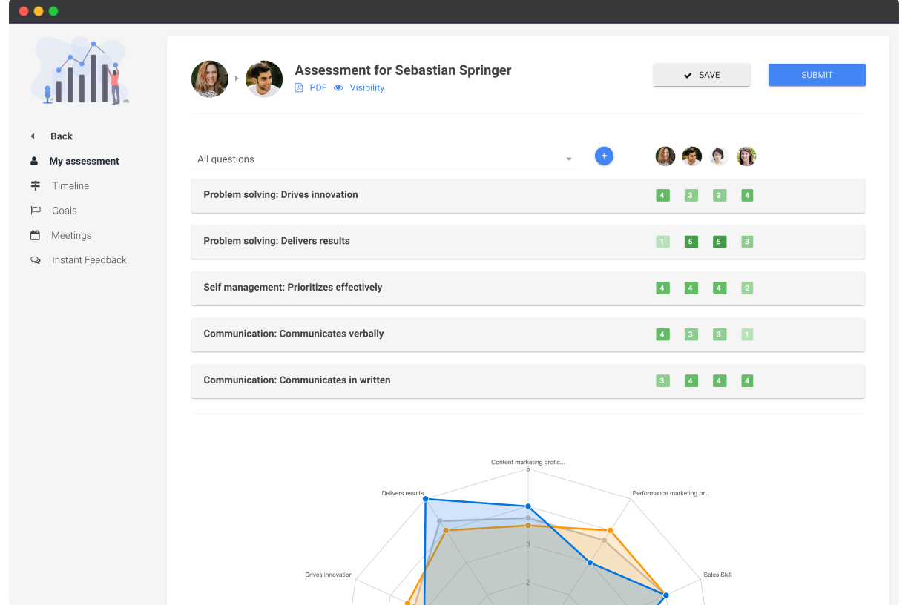
Task: Click the bar chart logo illustration
Action: 82,71
